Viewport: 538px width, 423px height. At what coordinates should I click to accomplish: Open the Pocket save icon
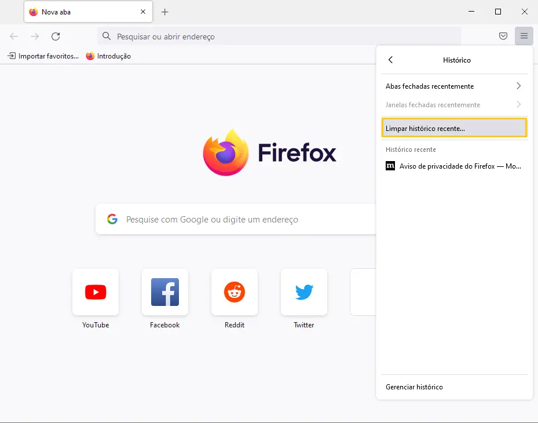[503, 36]
